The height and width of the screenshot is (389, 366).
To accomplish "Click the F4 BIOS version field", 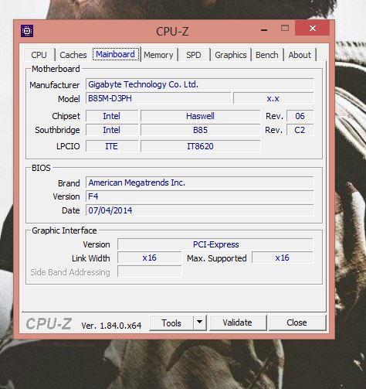I will coord(199,196).
